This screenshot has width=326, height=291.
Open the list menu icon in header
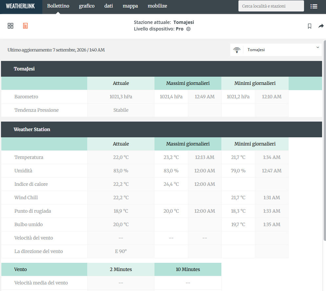click(x=314, y=6)
